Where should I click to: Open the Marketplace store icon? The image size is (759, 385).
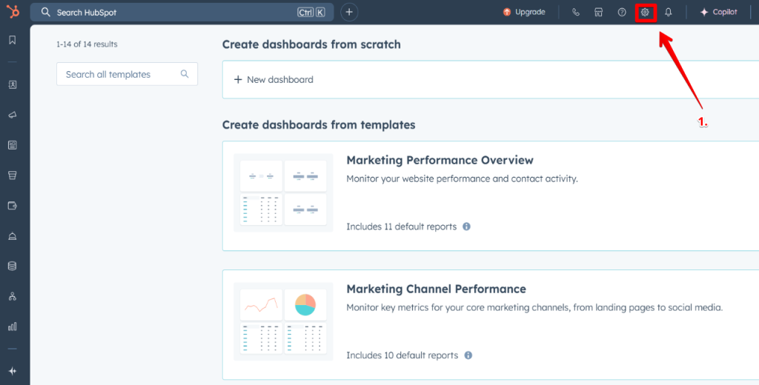[x=599, y=13]
